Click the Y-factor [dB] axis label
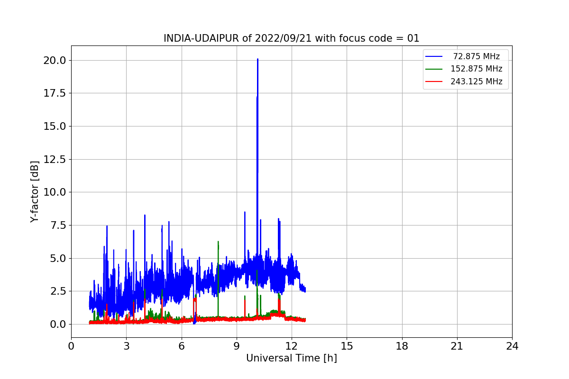 (34, 191)
